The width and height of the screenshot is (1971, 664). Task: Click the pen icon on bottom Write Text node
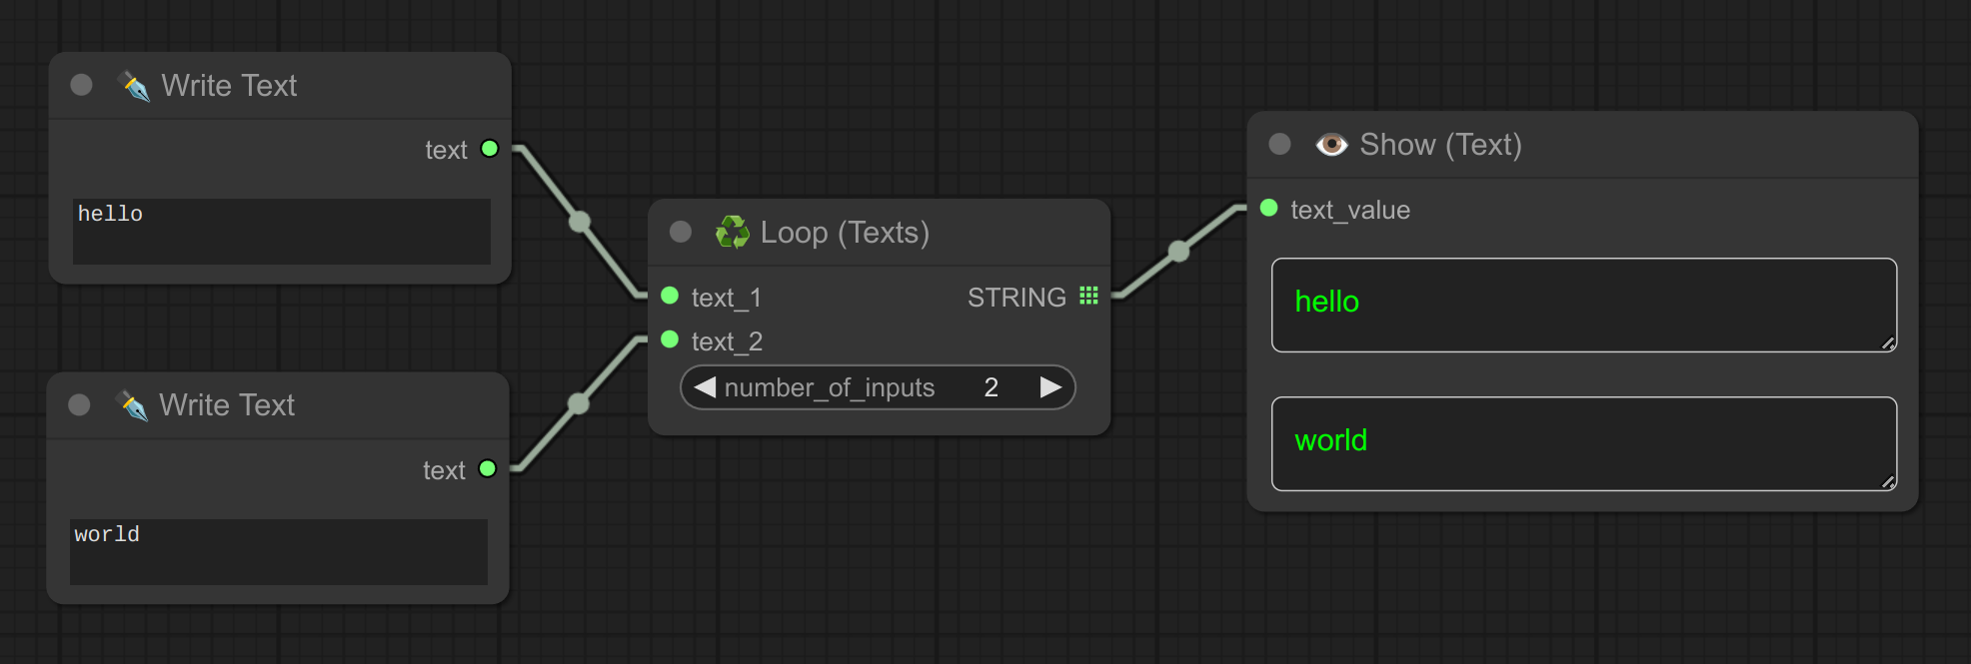[131, 405]
